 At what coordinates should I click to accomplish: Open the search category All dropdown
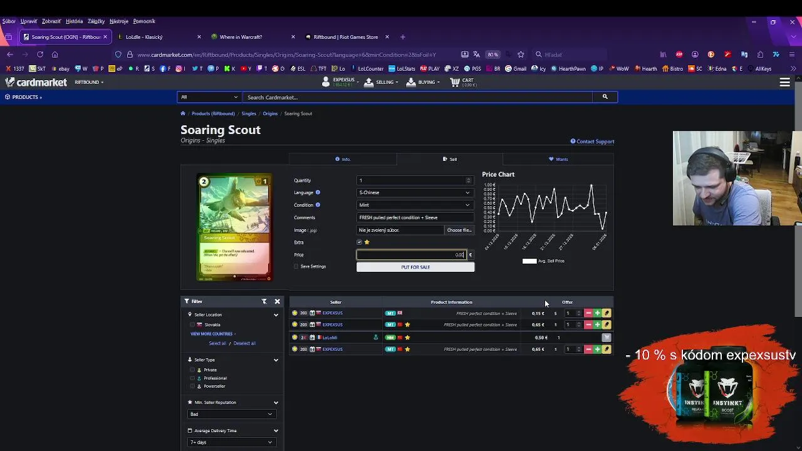coord(209,97)
